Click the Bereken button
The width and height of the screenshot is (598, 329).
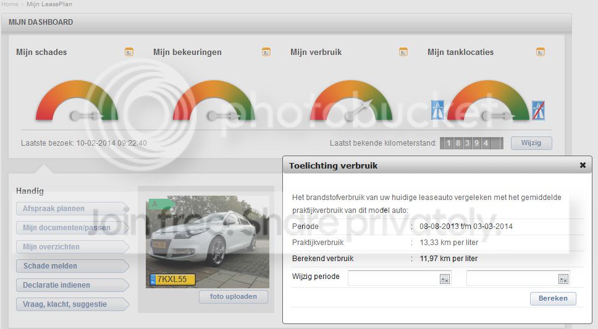click(553, 299)
